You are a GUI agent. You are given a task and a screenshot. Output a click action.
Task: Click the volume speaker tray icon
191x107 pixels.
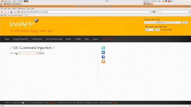(x=171, y=1)
